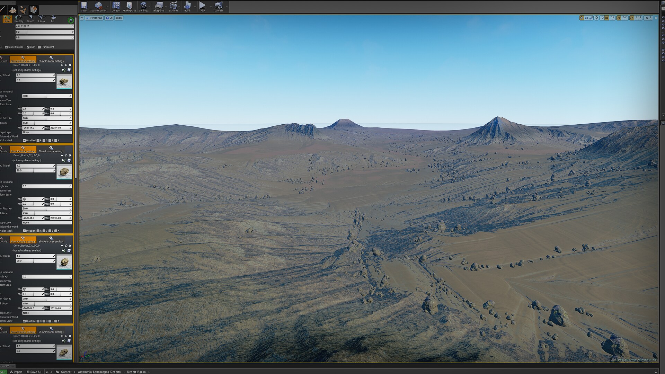The width and height of the screenshot is (665, 374).
Task: Click Show Painting settings for Desert_Rocks_02
Action: point(23,149)
